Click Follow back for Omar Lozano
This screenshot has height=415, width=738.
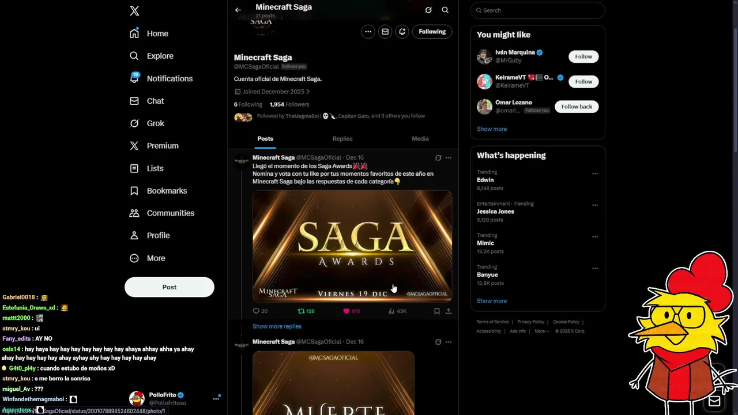577,107
